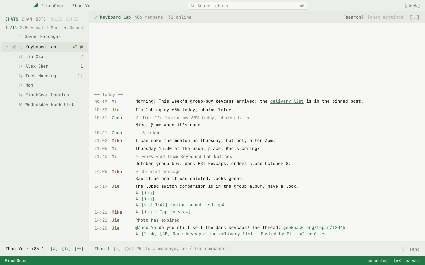Open [chat settings] in the header

point(386,17)
